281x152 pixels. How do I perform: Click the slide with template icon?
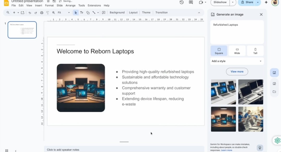point(22,13)
